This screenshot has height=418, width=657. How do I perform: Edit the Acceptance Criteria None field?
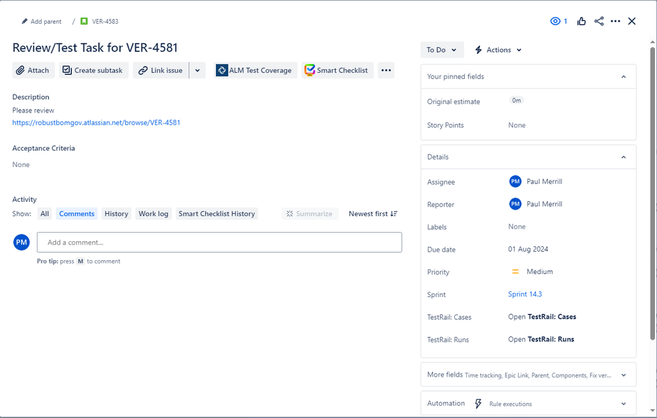21,164
